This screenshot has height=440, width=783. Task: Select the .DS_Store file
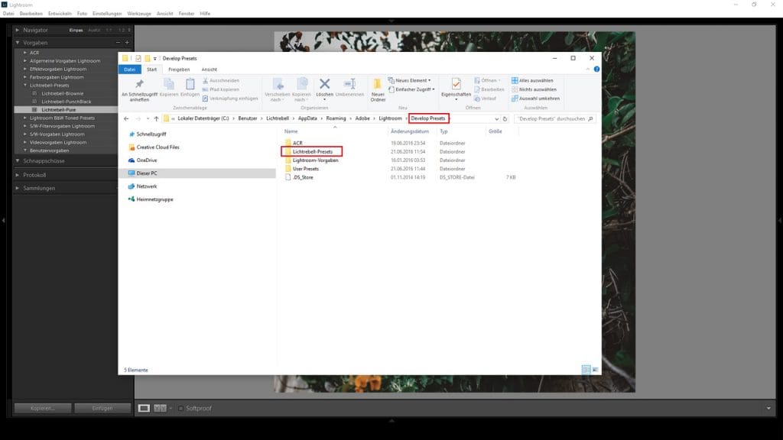point(303,177)
